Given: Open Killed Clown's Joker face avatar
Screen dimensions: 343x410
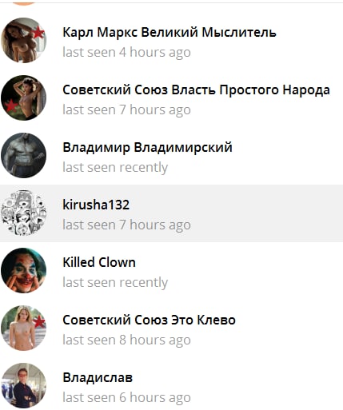Looking at the screenshot, I should pos(23,271).
